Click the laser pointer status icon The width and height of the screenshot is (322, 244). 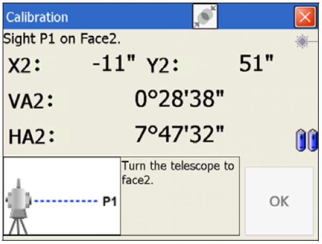point(302,41)
